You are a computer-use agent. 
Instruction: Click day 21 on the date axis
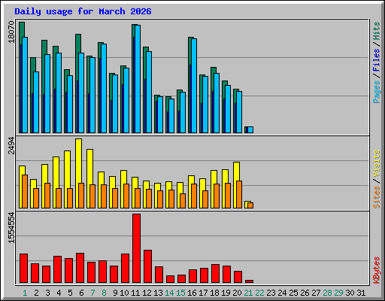click(x=248, y=293)
